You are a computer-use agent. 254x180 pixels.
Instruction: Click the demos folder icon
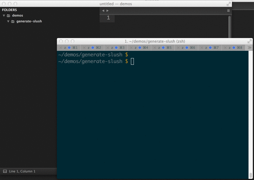pos(8,16)
